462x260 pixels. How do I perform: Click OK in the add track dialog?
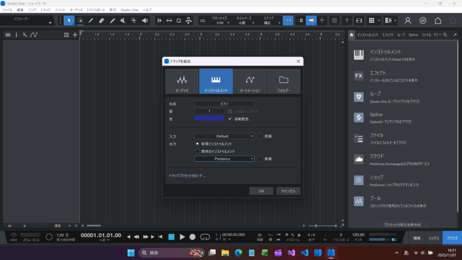(x=261, y=191)
